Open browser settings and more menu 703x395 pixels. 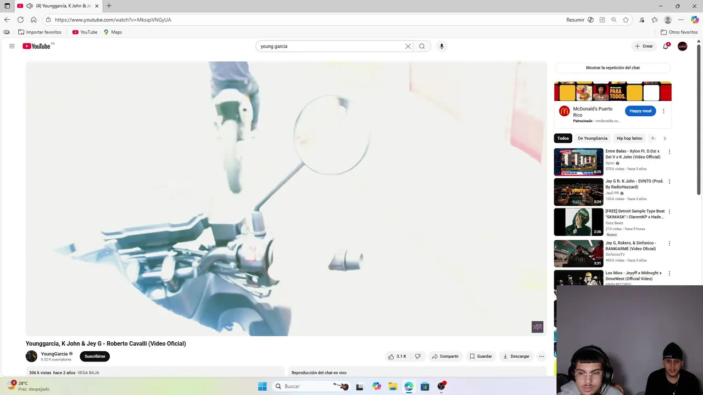click(x=681, y=20)
